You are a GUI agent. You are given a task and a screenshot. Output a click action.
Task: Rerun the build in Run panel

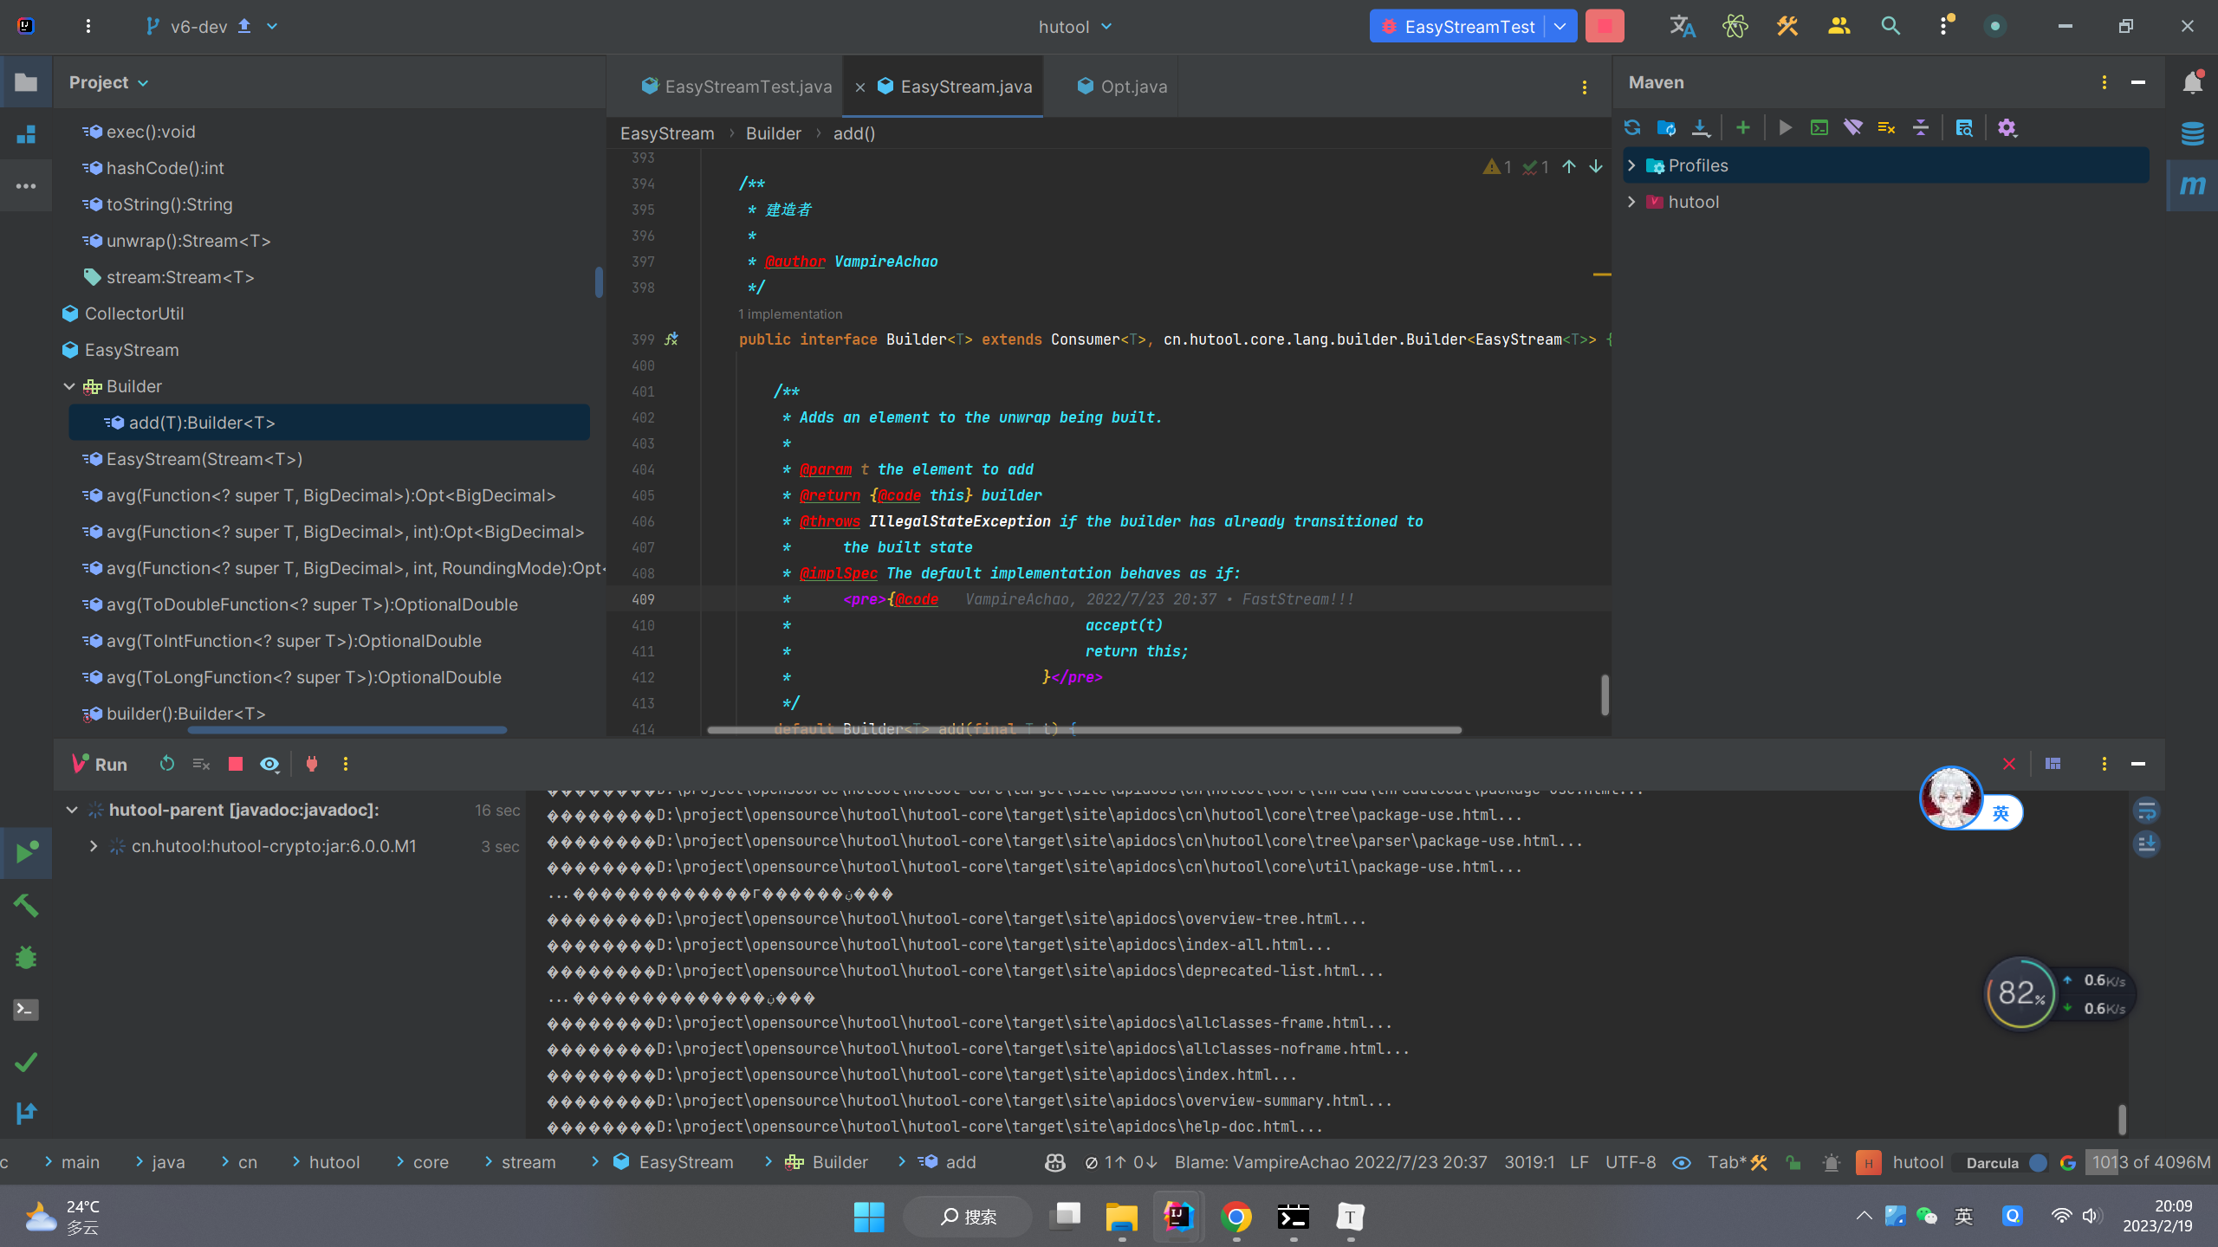point(167,764)
